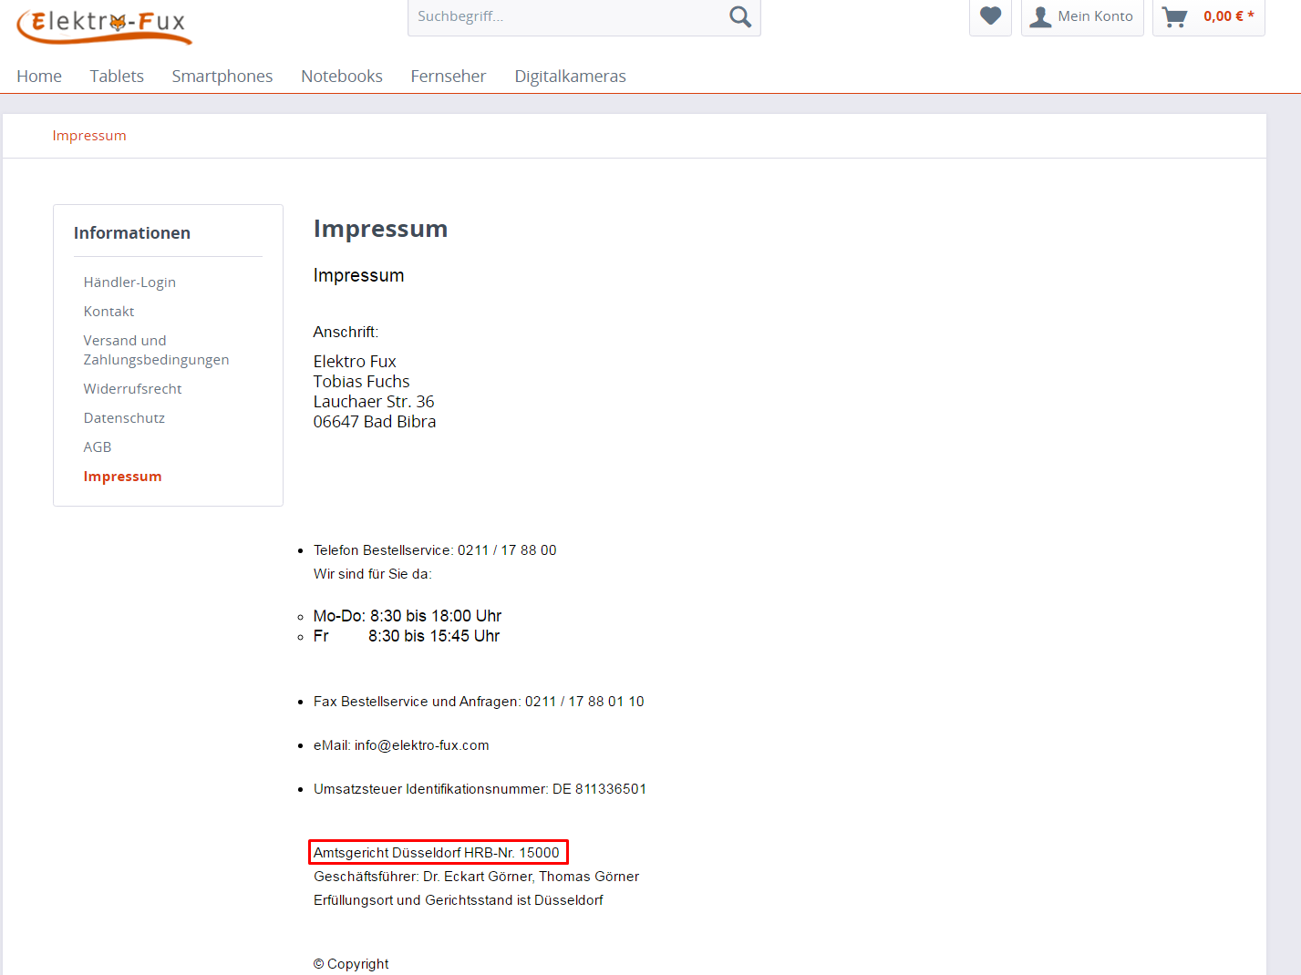Screen dimensions: 1301x975
Task: Click the Umsatzsteuer Identifikationsnummer line
Action: tap(480, 789)
